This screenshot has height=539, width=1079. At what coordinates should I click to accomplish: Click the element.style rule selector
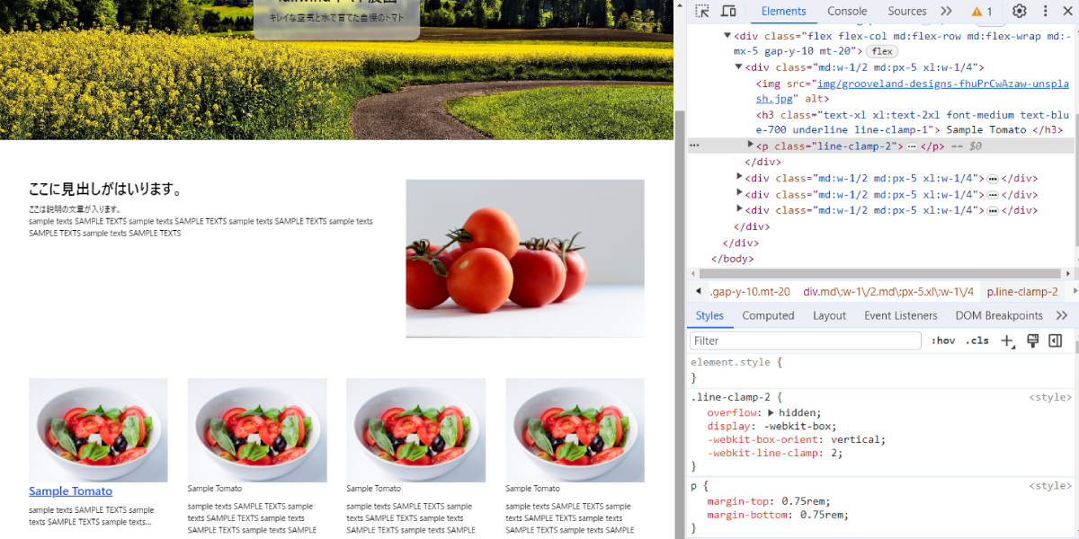coord(731,362)
